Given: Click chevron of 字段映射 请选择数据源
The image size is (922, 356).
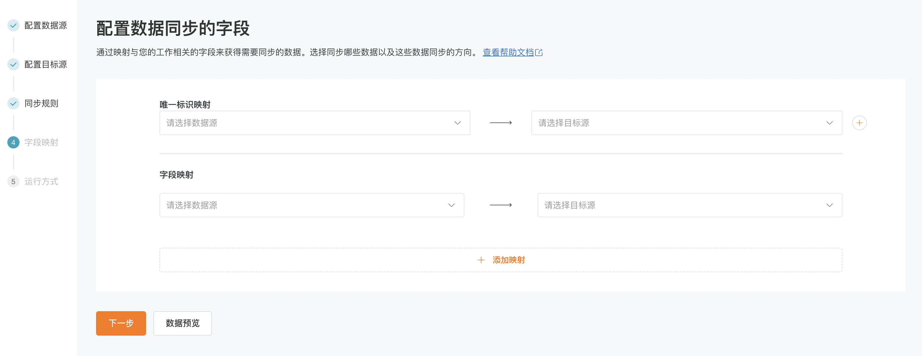Looking at the screenshot, I should point(451,205).
